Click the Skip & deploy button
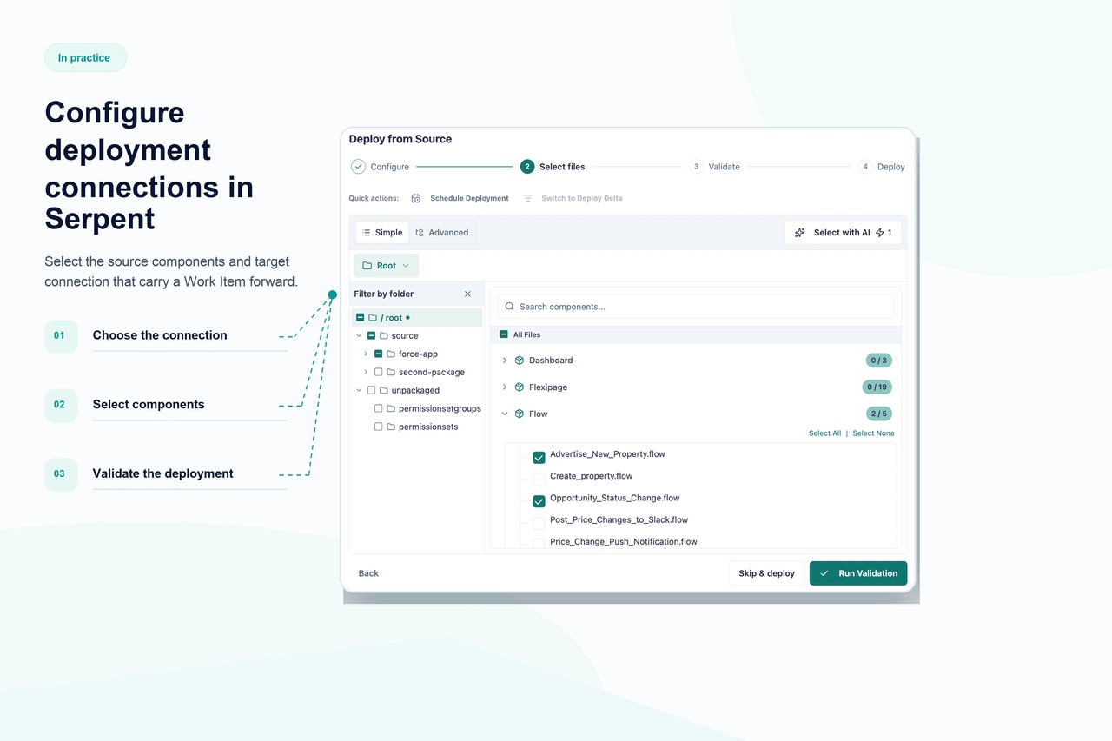Screen dimensions: 1112x741 coord(766,573)
